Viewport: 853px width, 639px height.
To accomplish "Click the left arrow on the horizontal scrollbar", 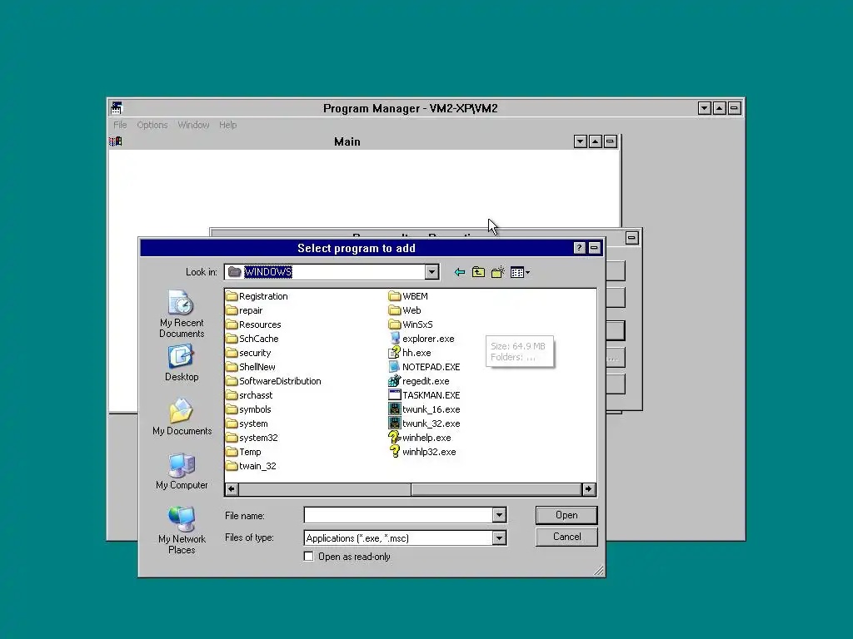I will click(x=232, y=489).
